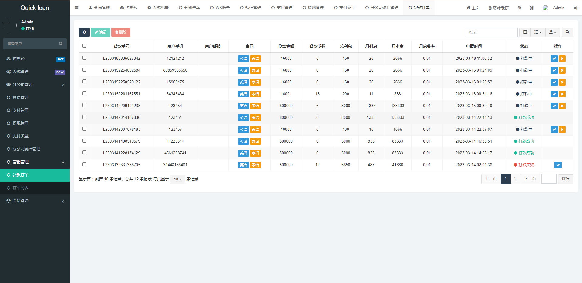Image resolution: width=582 pixels, height=283 pixels.
Task: Click the table search input field
Action: pos(491,32)
